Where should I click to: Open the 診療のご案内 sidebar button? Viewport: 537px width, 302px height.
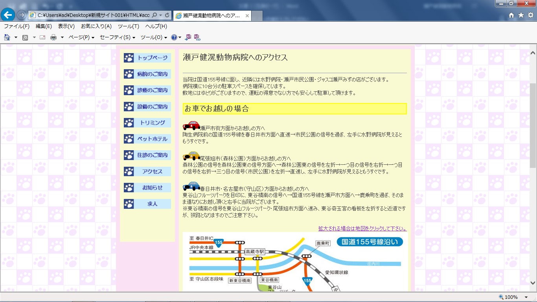pos(147,90)
